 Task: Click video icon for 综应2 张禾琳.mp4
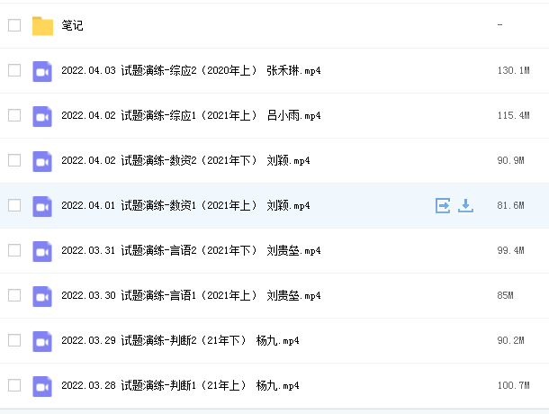point(42,71)
